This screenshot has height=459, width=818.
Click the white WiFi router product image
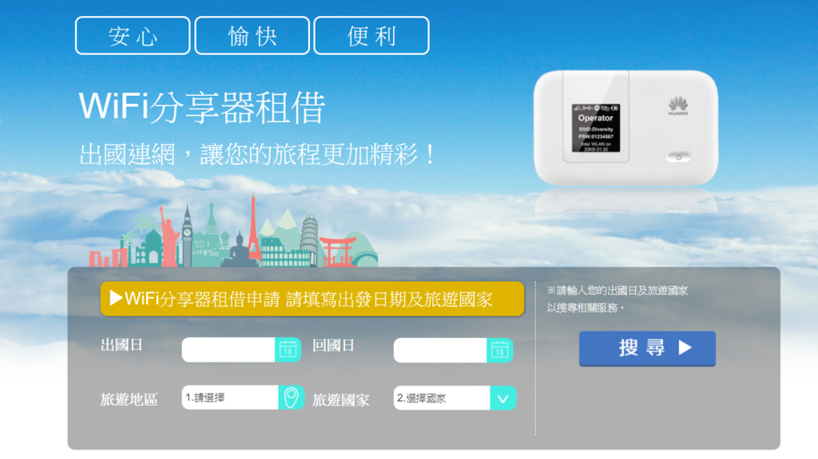pos(625,129)
